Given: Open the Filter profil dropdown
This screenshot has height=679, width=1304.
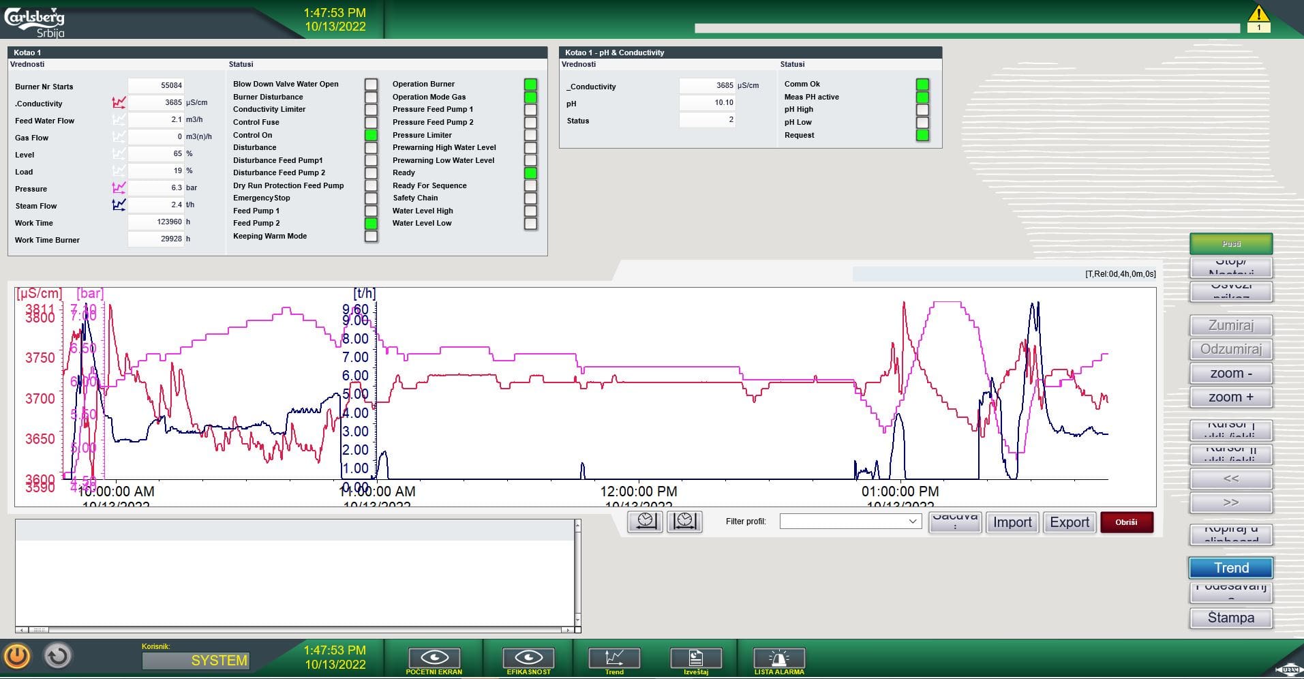Looking at the screenshot, I should tap(849, 521).
